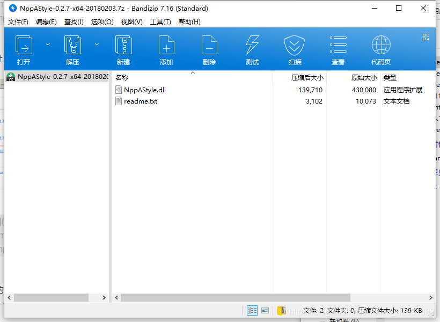Open the 视图(V) menu
Image resolution: width=440 pixels, height=322 pixels.
pyautogui.click(x=132, y=22)
